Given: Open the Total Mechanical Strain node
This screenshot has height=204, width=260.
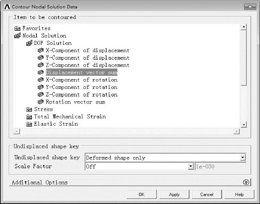Looking at the screenshot, I should click(x=70, y=117).
